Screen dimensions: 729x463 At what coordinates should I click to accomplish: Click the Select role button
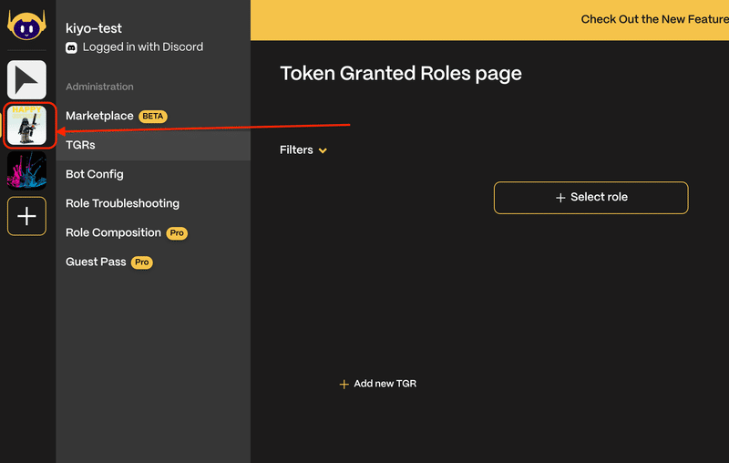point(590,198)
